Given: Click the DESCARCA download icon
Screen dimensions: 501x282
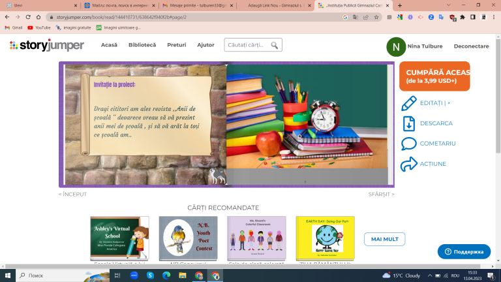Looking at the screenshot, I should 408,123.
